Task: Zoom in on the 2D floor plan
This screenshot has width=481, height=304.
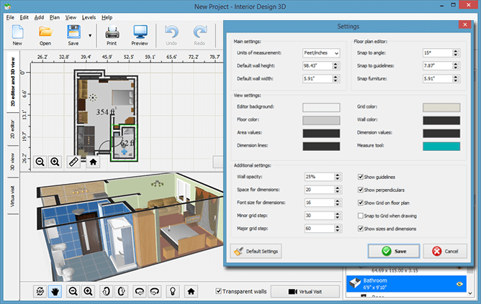Action: click(x=55, y=161)
